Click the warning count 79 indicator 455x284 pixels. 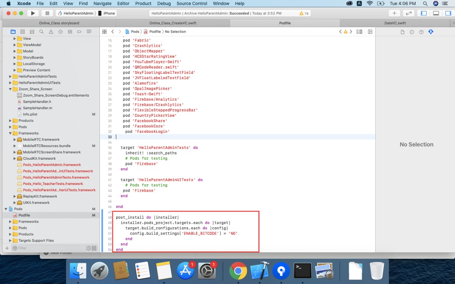click(x=304, y=13)
